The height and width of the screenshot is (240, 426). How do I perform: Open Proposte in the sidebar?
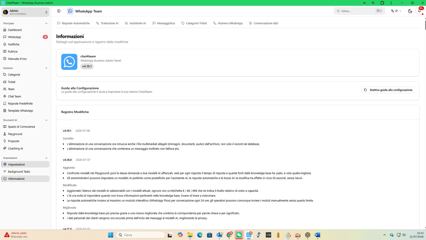click(25, 141)
